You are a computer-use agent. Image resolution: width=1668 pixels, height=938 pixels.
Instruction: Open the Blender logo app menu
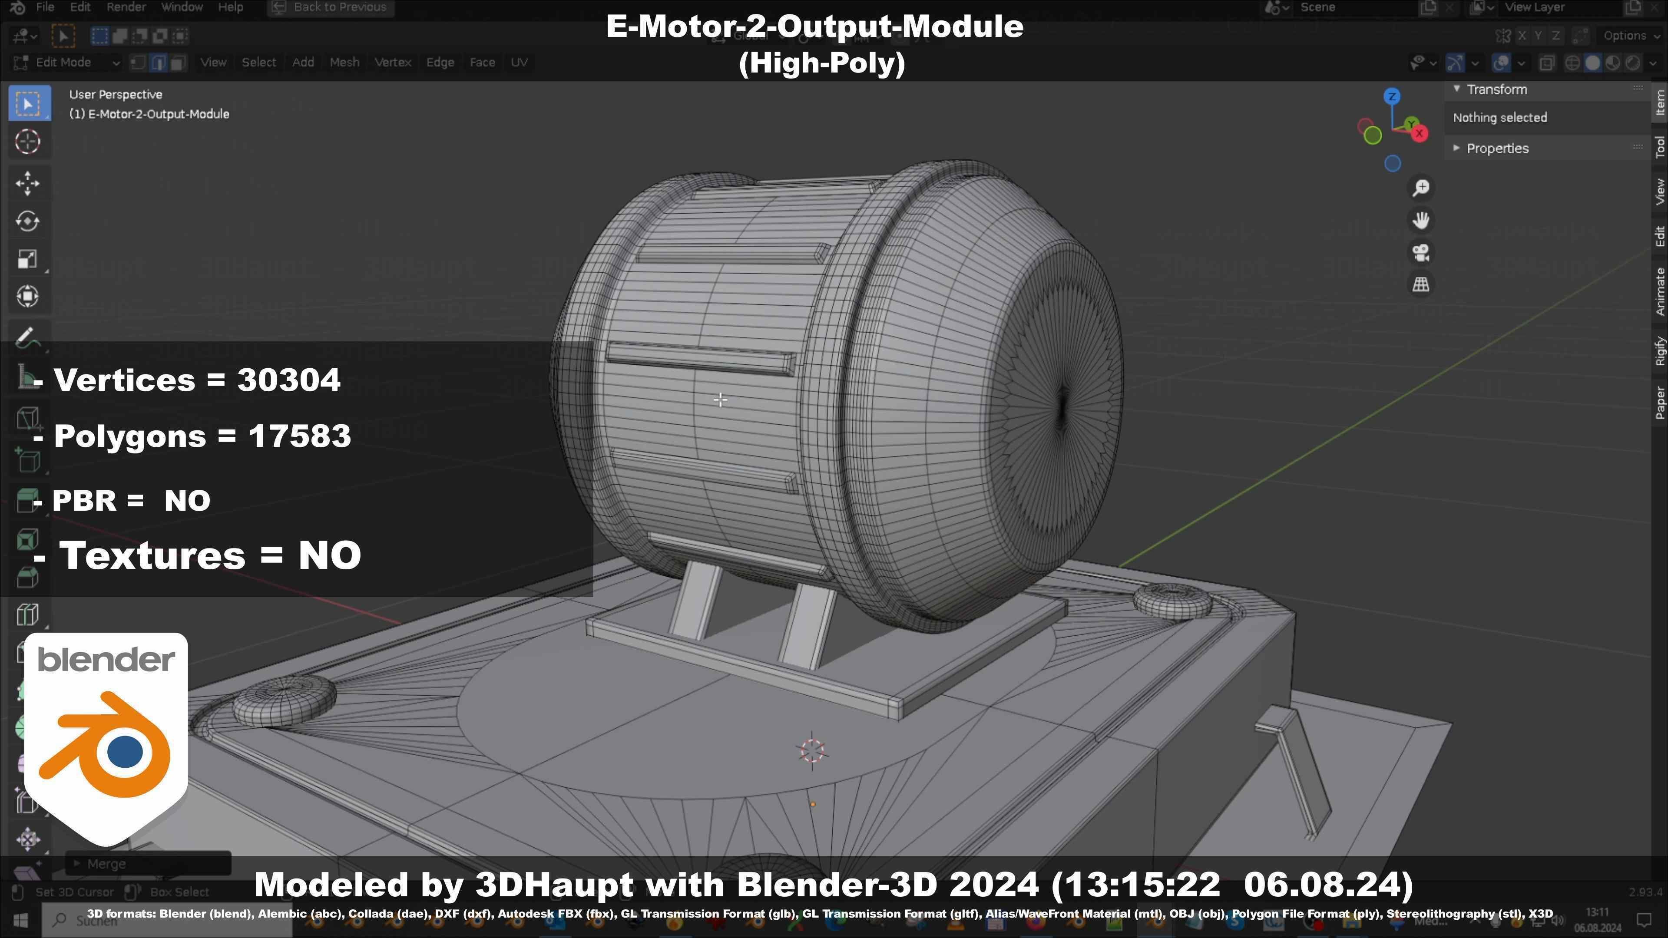pyautogui.click(x=17, y=7)
